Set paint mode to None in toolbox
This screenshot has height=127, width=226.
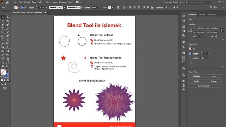(8, 80)
